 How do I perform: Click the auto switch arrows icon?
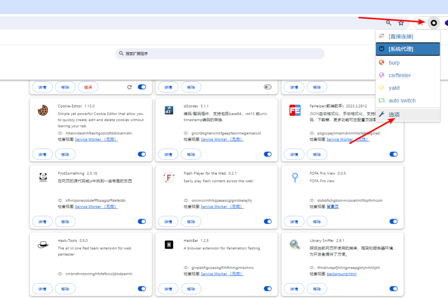click(382, 100)
